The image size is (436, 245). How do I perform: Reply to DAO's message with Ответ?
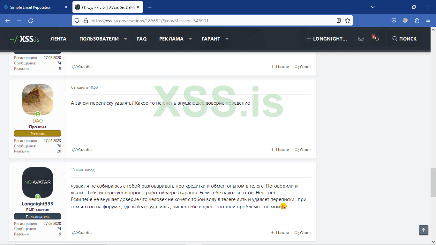303,150
